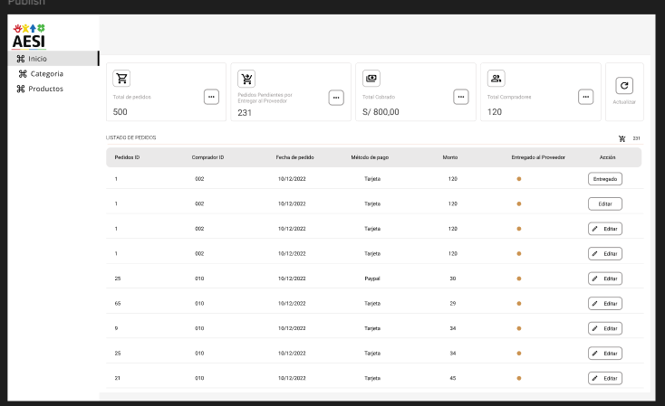Click the Fecha de pedido column header
Screen dimensions: 665x406
[294, 157]
